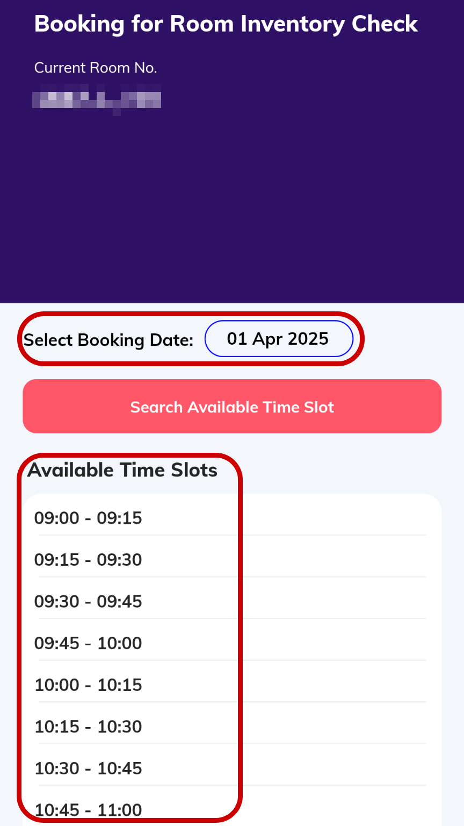Choose the 09:15 - 09:30 time slot

pyautogui.click(x=88, y=560)
